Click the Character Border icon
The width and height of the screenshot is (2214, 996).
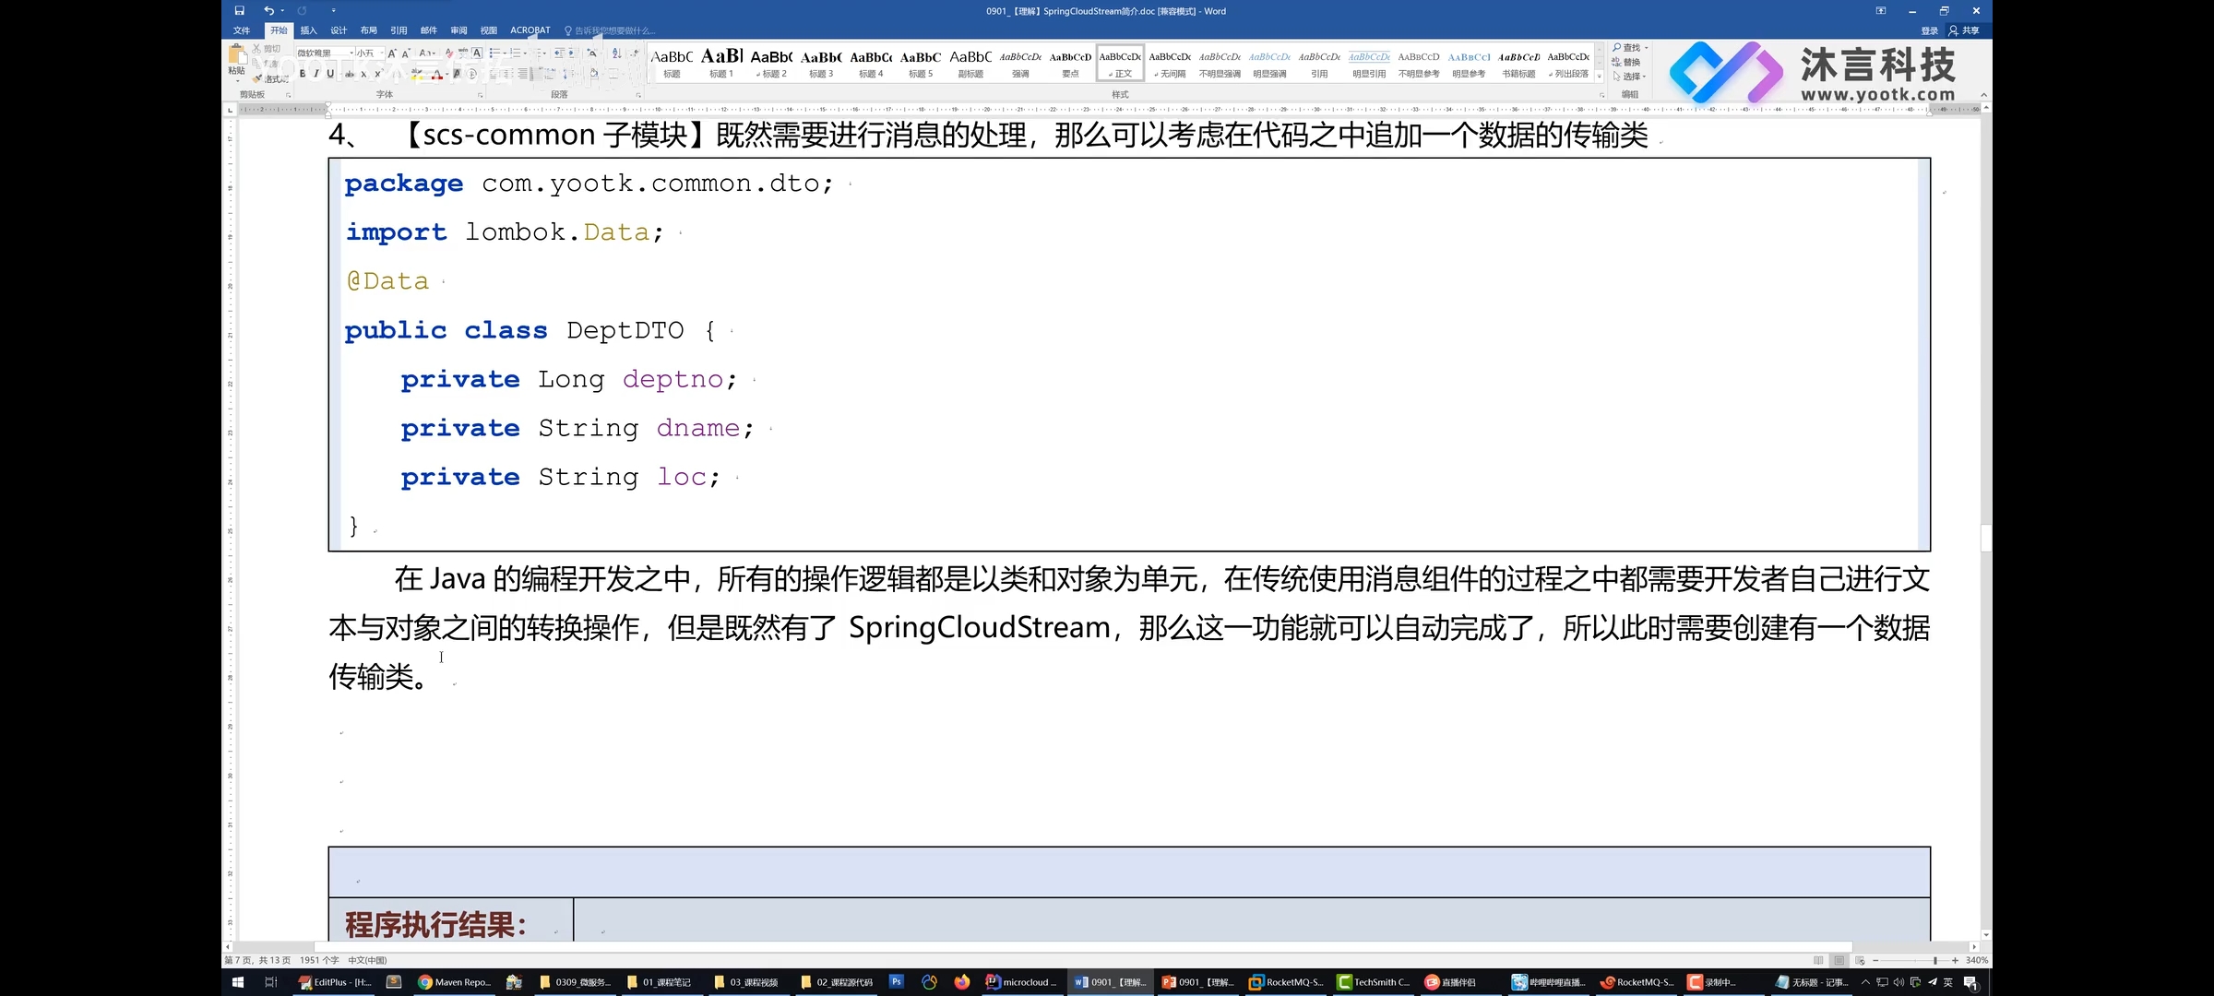coord(477,53)
